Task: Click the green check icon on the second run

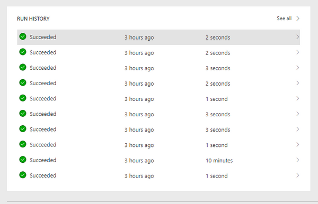Action: (23, 52)
